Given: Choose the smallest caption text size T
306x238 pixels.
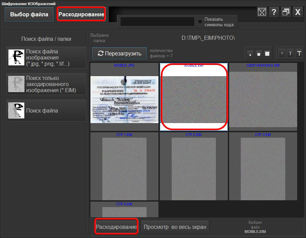Looking at the screenshot, I should pos(282,53).
